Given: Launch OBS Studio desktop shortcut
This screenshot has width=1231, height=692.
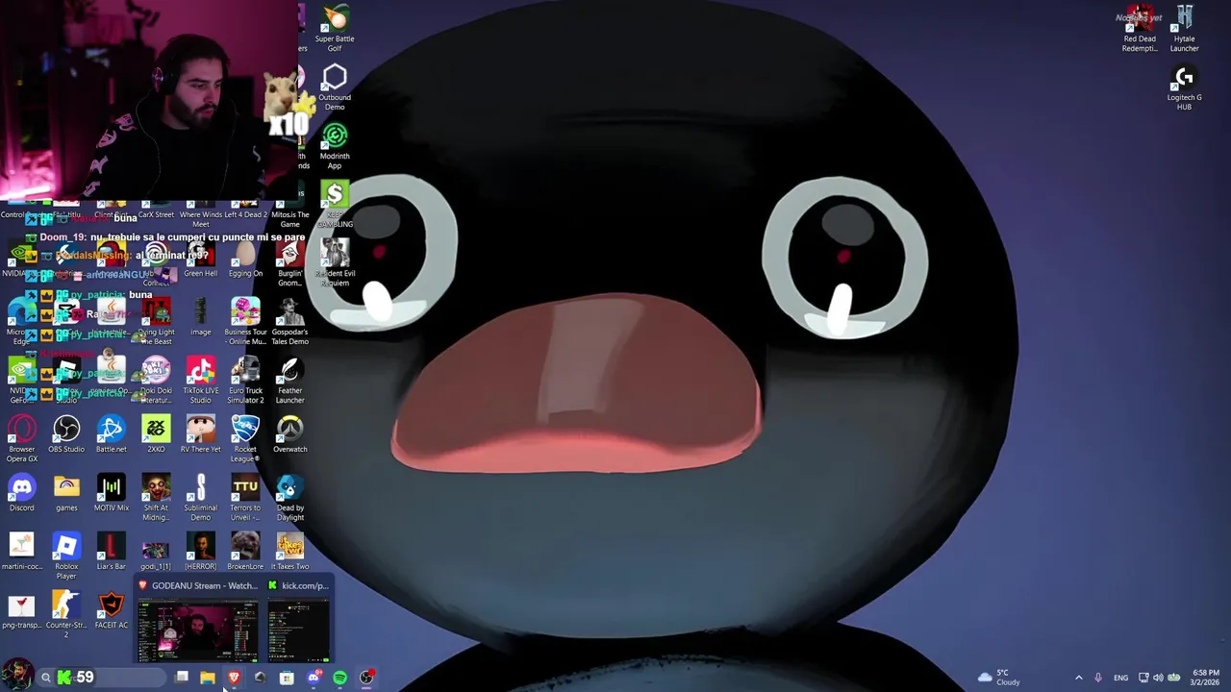Looking at the screenshot, I should click(x=66, y=435).
